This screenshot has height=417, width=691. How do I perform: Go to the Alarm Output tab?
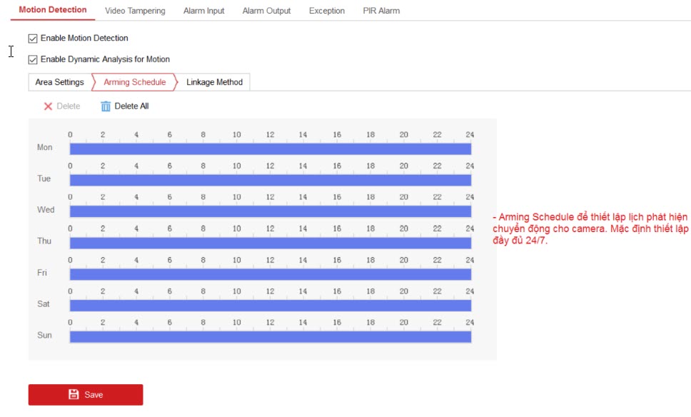266,11
